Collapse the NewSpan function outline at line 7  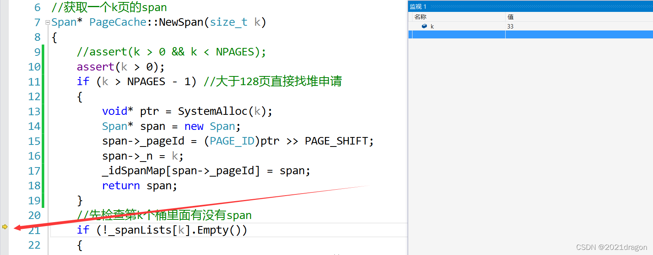pyautogui.click(x=48, y=23)
